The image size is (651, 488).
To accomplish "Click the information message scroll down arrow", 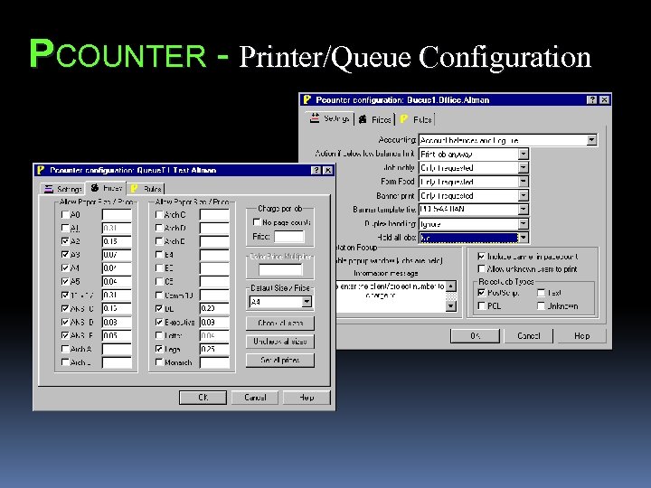I will (x=451, y=306).
